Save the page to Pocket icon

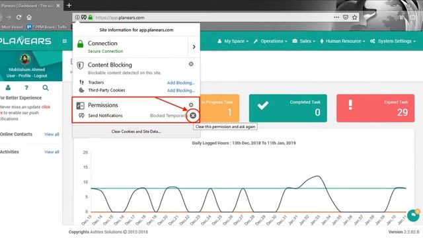click(346, 17)
